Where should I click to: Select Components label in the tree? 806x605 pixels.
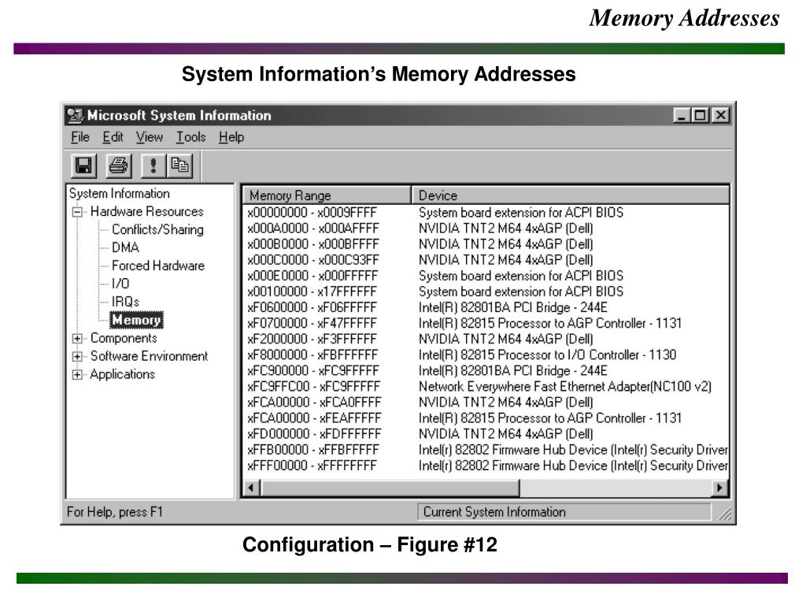(124, 338)
